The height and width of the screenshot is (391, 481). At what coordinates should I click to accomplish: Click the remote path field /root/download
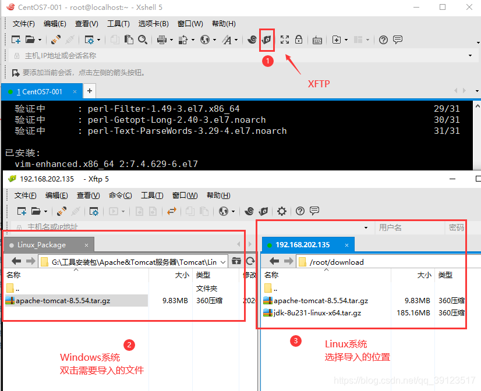[388, 262]
